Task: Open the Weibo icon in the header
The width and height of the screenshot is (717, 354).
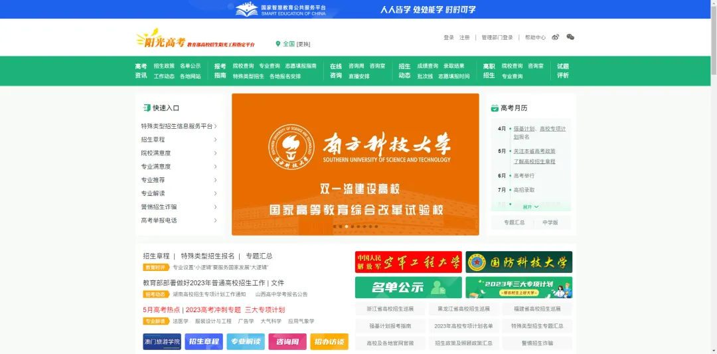Action: click(x=555, y=37)
